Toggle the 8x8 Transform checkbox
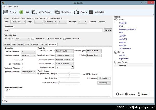 click(x=22, y=64)
